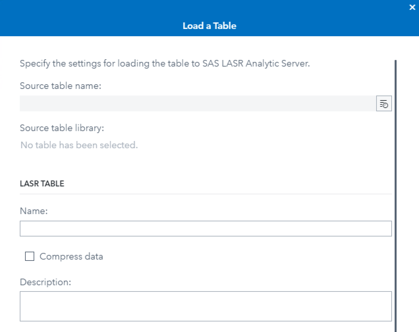Click the Source table library label

pyautogui.click(x=62, y=128)
